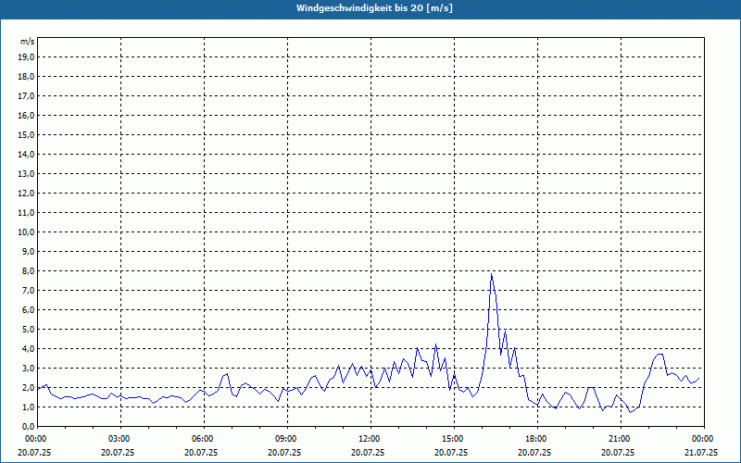Screen dimensions: 741x463
Task: Click the 1,0 y-axis label
Action: tap(29, 407)
